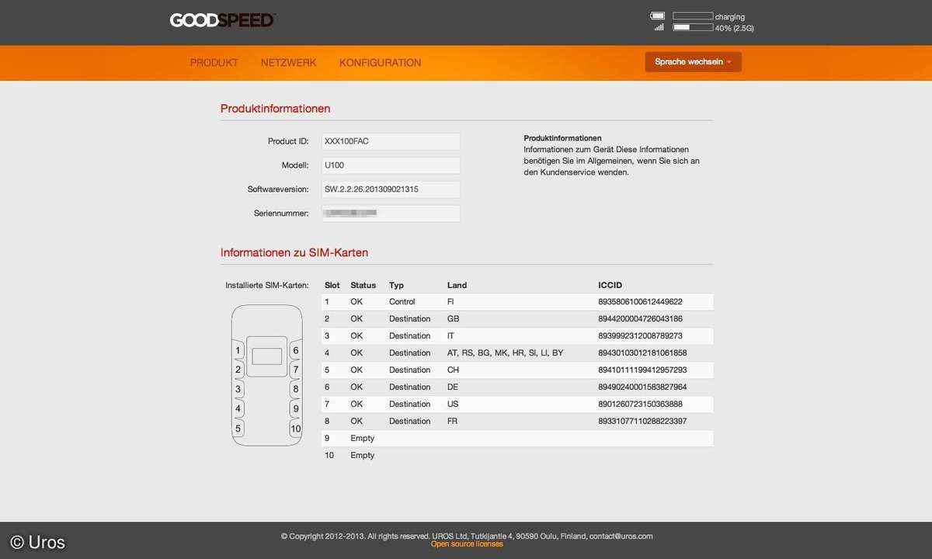Click SIM slot 9 in device diagram
This screenshot has height=559, width=932.
(x=296, y=408)
